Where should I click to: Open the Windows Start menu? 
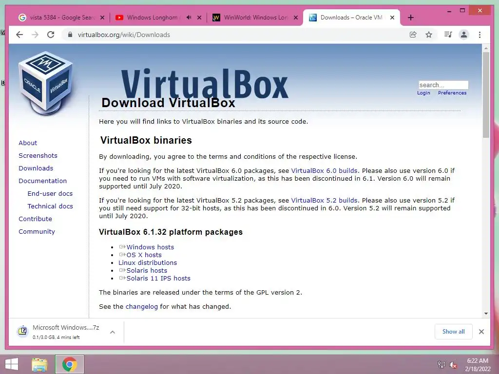(x=12, y=364)
